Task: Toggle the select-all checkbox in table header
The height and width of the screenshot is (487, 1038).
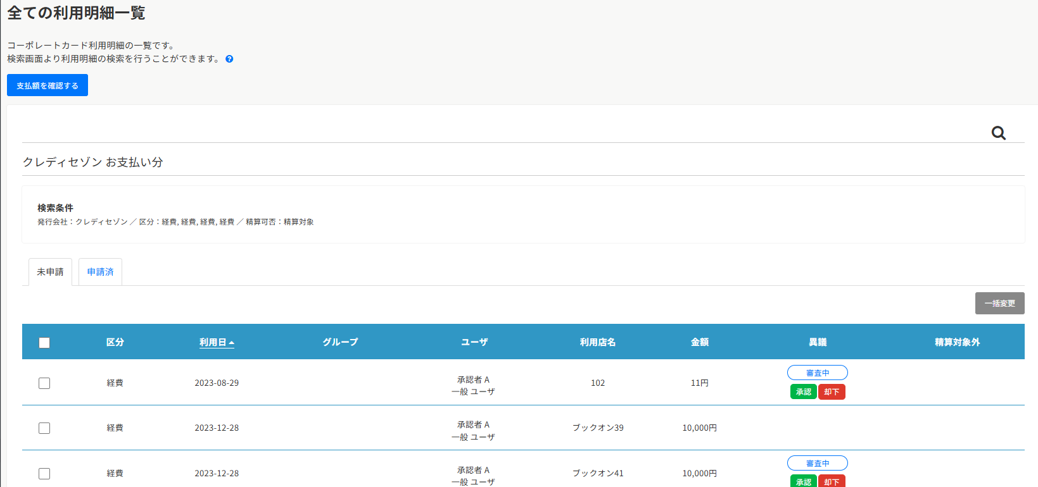Action: pos(44,343)
